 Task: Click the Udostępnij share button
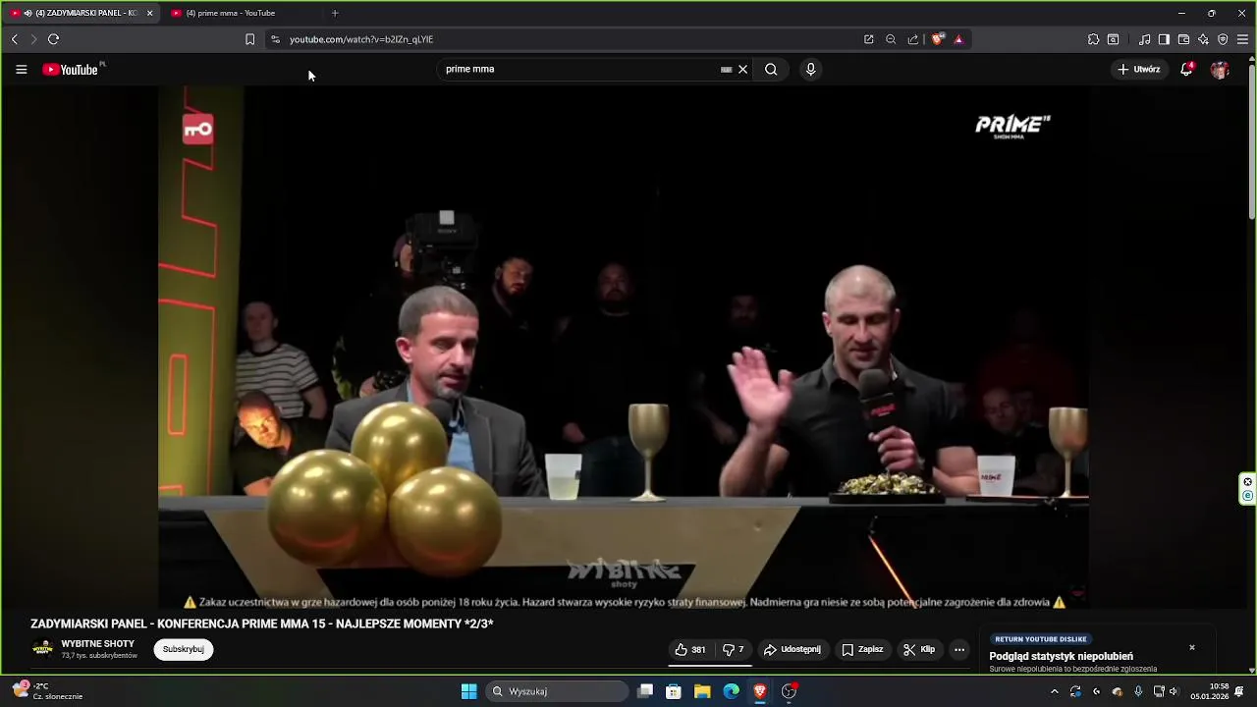pyautogui.click(x=792, y=650)
